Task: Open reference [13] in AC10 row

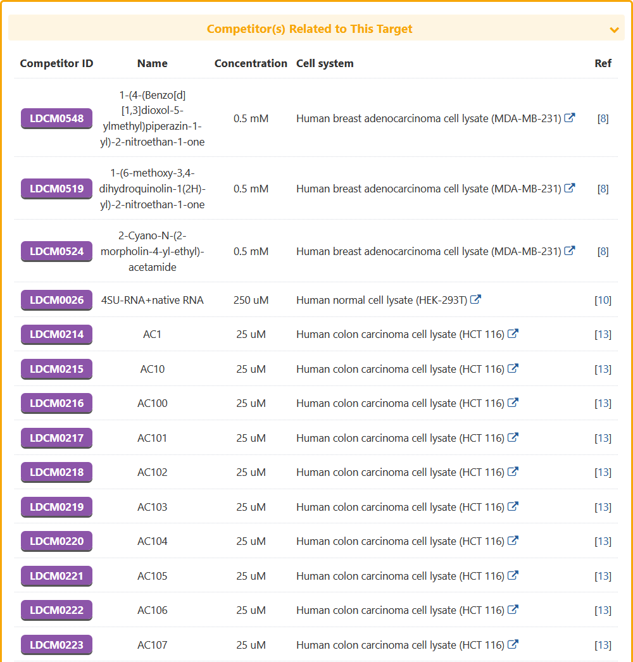Action: click(603, 369)
